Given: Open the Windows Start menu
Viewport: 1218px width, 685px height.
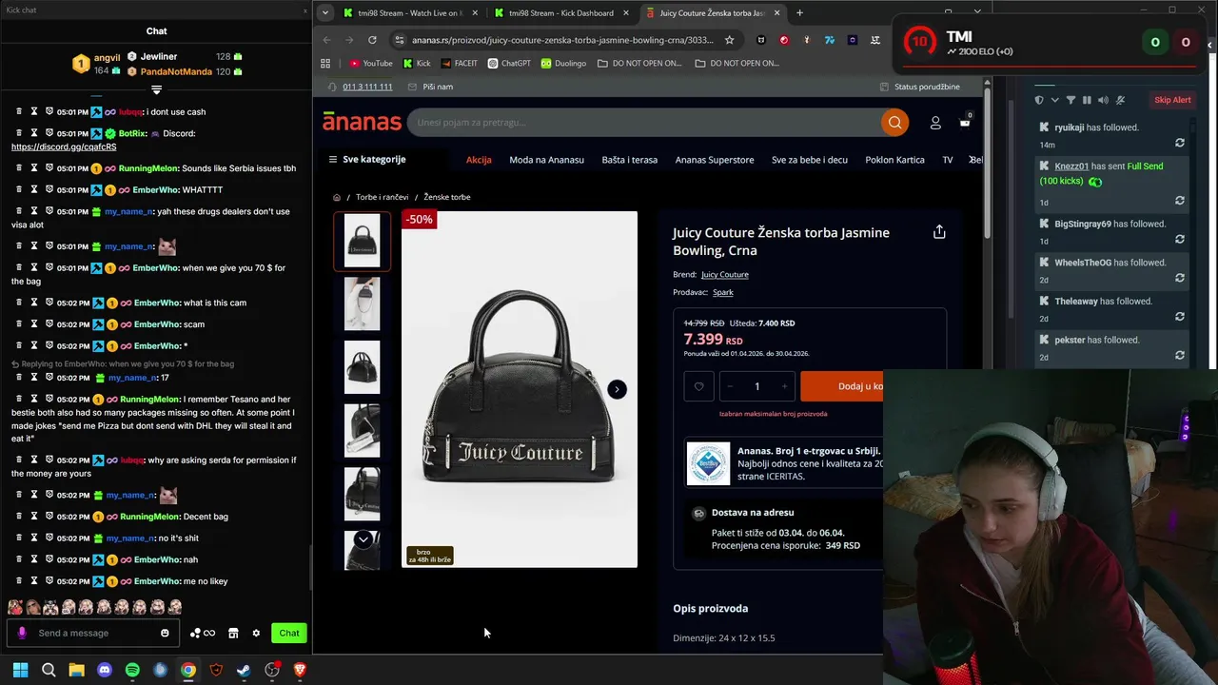Looking at the screenshot, I should click(x=20, y=670).
